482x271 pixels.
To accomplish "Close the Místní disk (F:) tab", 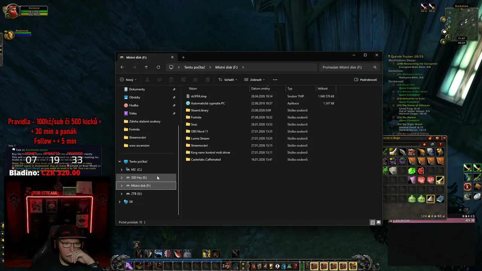I will click(x=172, y=57).
